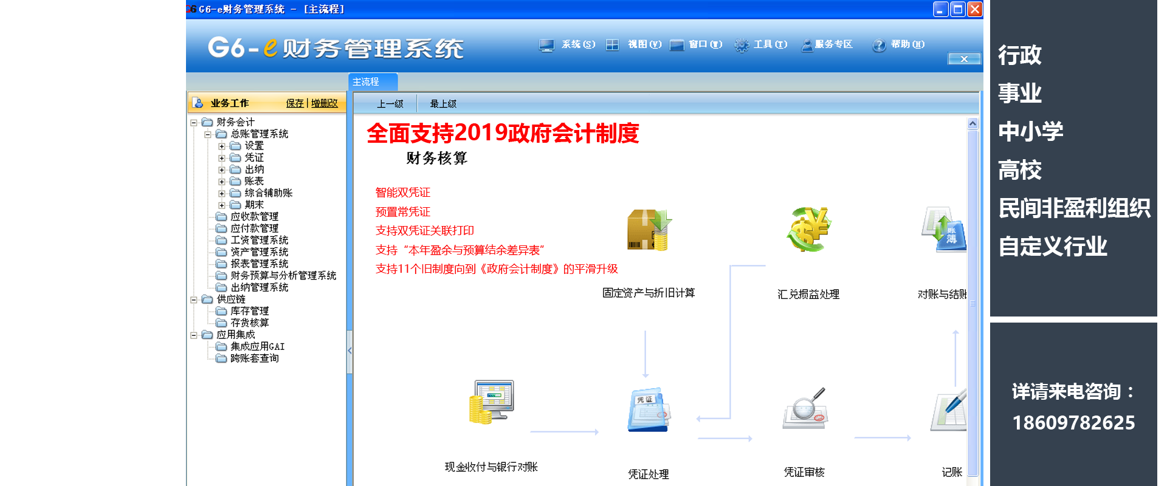Expand the 凭证 tree node

tap(222, 158)
